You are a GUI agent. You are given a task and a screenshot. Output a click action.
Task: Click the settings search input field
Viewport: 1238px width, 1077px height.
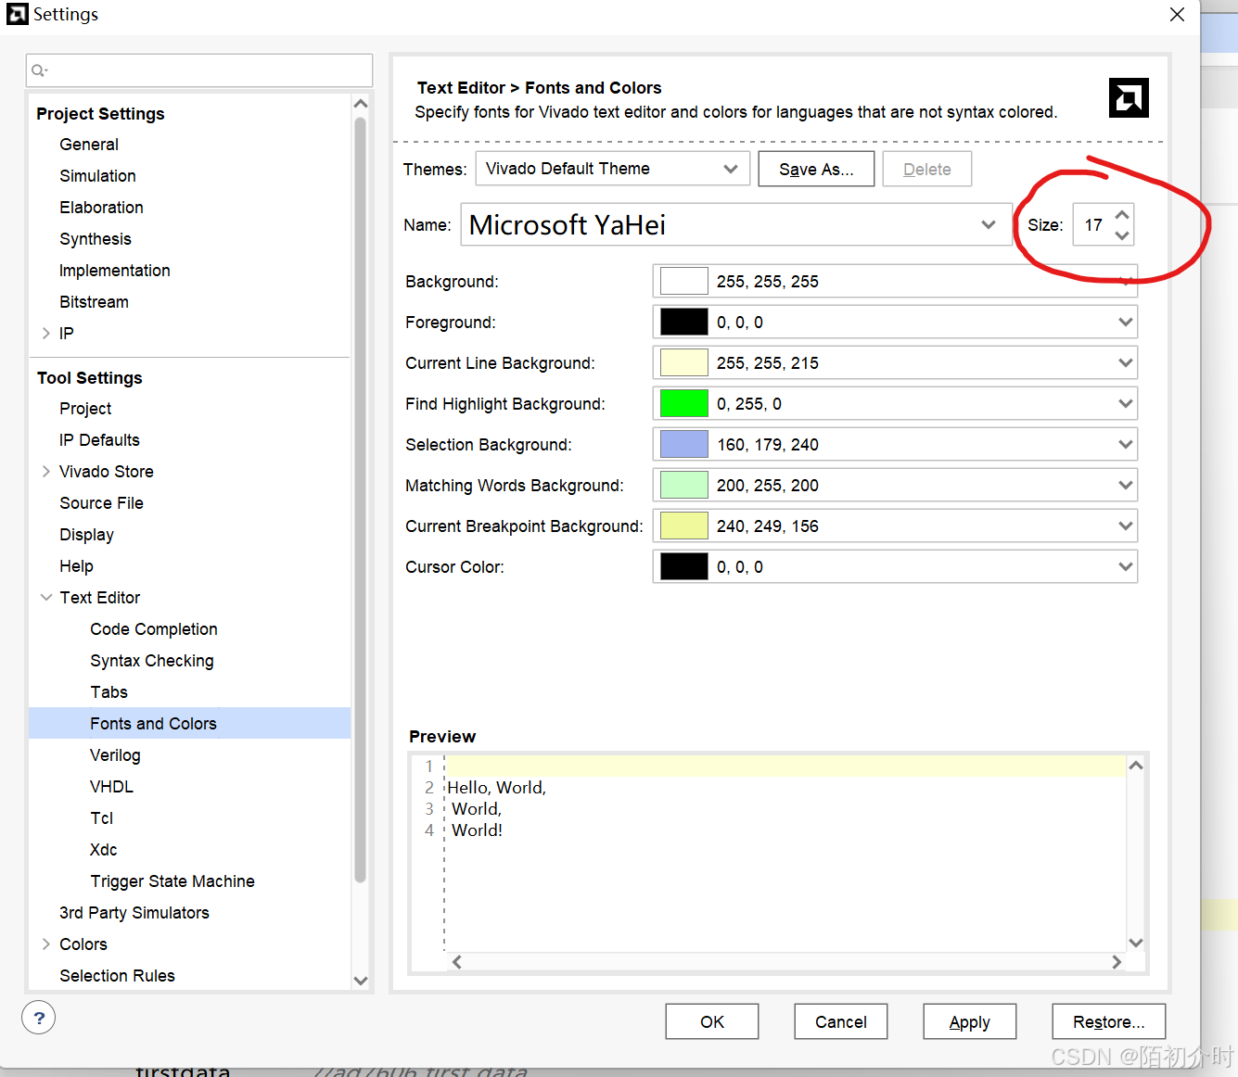tap(199, 70)
